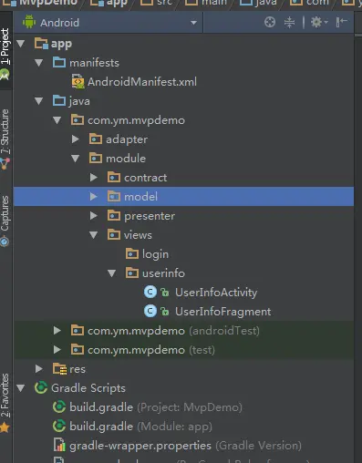
Task: Select the contract package label
Action: (x=145, y=178)
